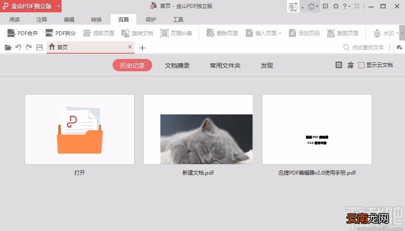The width and height of the screenshot is (405, 231).
Task: Enable the 显示云文档 checkbox
Action: click(x=361, y=65)
